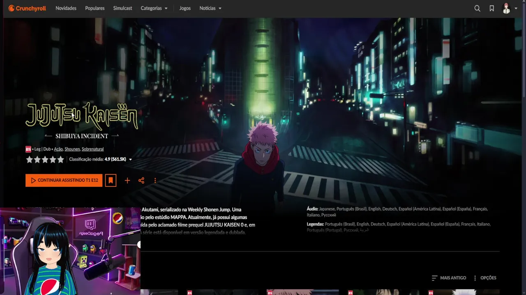Viewport: 526px width, 295px height.
Task: Open the search magnifier icon
Action: point(477,8)
